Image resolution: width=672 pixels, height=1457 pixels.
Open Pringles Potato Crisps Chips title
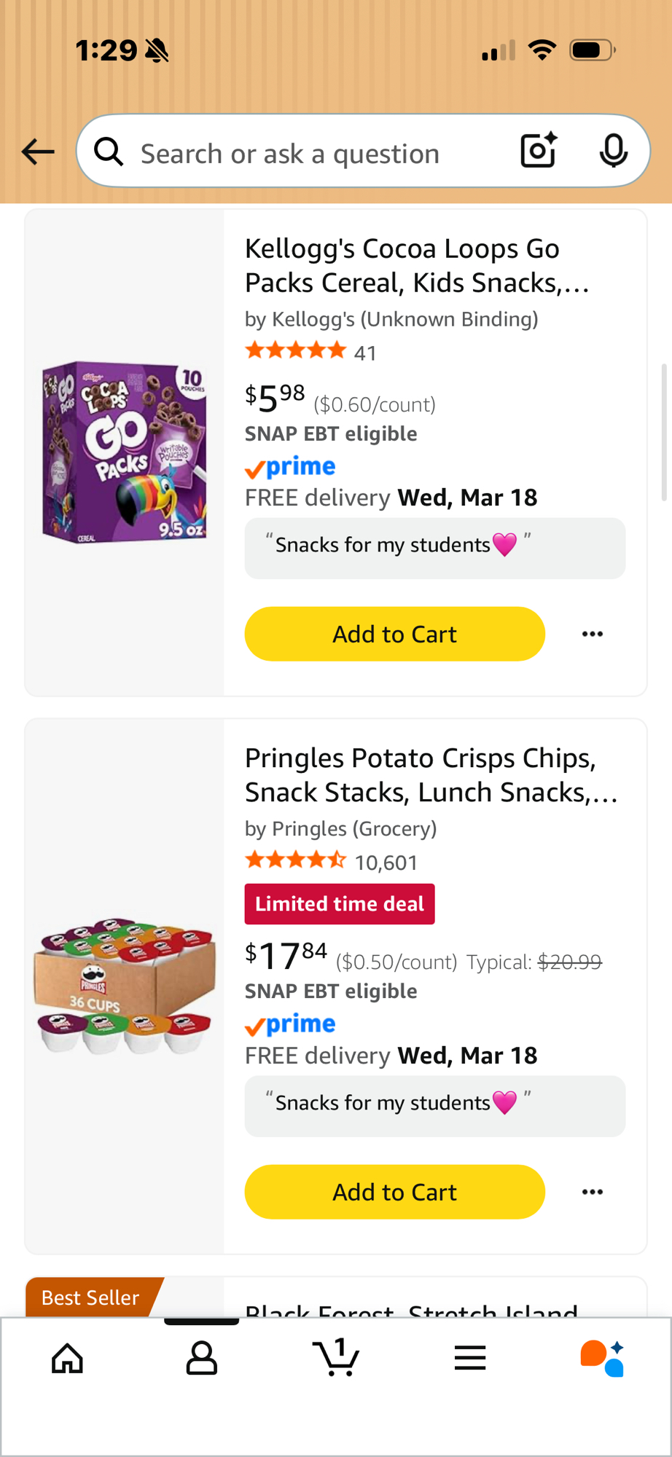coord(431,775)
